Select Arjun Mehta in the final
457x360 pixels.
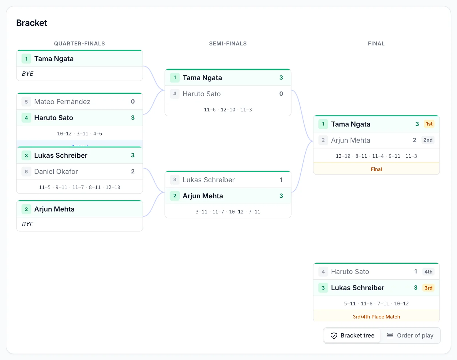376,140
